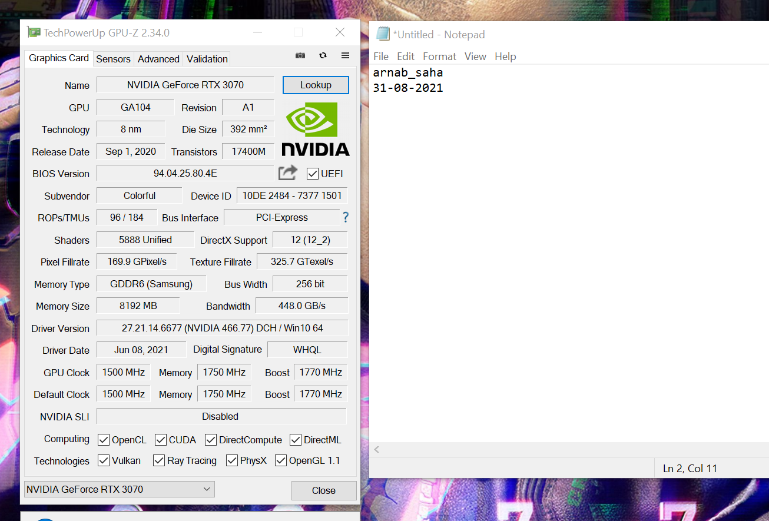Toggle the CUDA checkbox
Viewport: 769px width, 521px height.
coord(161,440)
